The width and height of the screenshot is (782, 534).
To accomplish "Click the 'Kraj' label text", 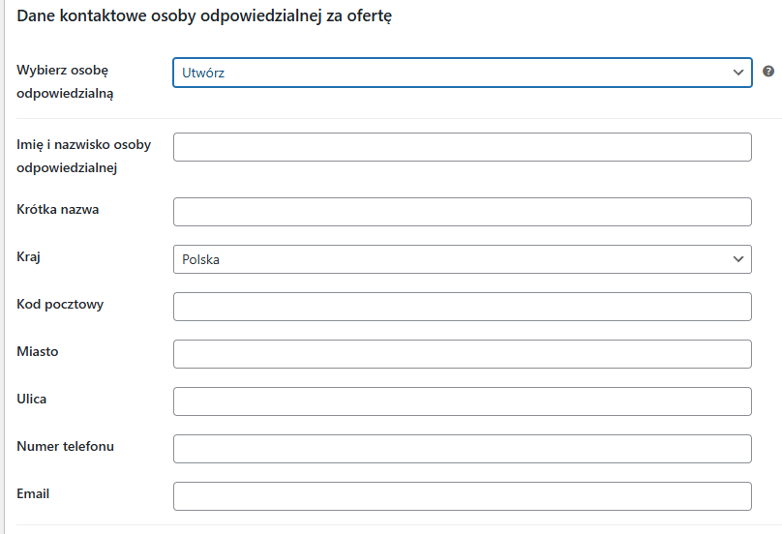I will 28,257.
